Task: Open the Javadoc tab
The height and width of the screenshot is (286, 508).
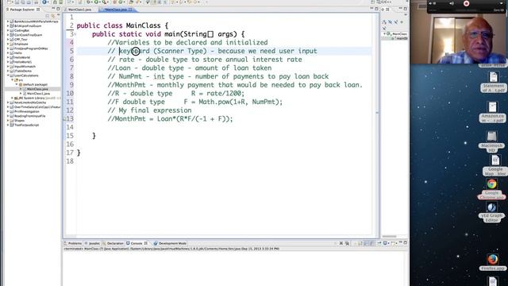Action: point(92,243)
